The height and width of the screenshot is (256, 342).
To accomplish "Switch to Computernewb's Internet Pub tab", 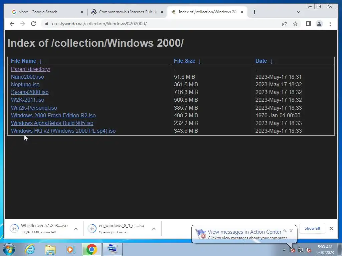I will coord(128,12).
